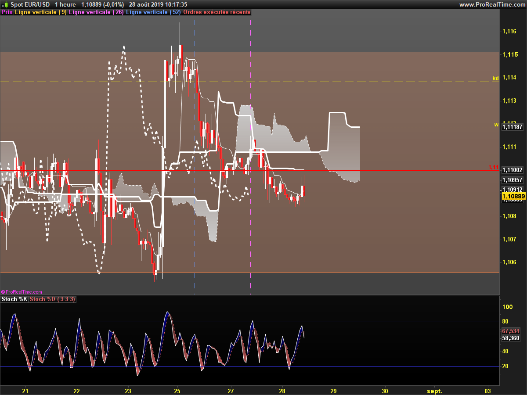Viewport: 527px width, 395px height.
Task: Select the yellow dashed horizontal kd line
Action: [250, 82]
